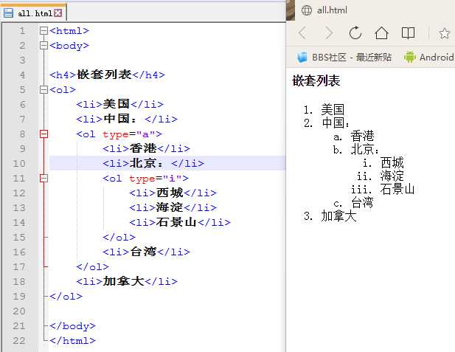This screenshot has height=352, width=455.
Task: Click the highlighted <li>北京：</li> code line
Action: (153, 163)
